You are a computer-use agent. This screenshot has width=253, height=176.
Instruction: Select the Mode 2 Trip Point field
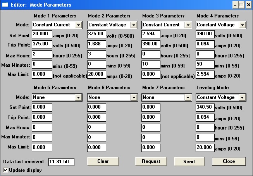tap(96, 44)
